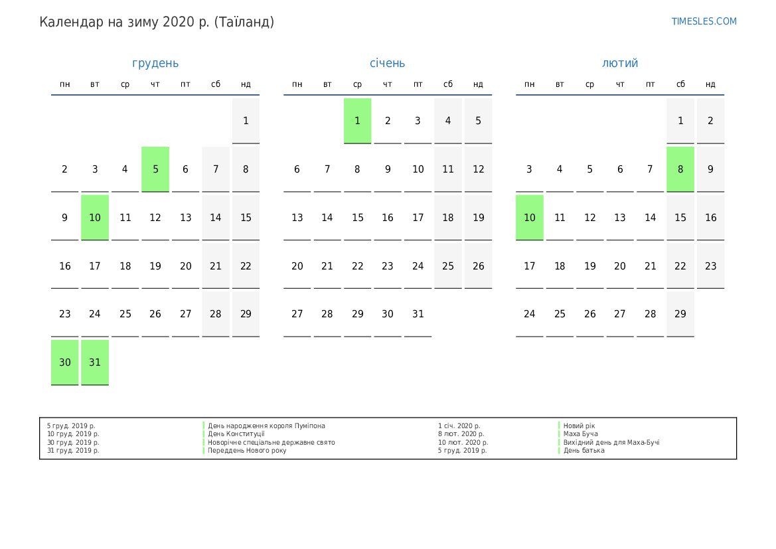Image resolution: width=776 pixels, height=549 pixels.
Task: Click the грудень month heading
Action: tap(155, 63)
